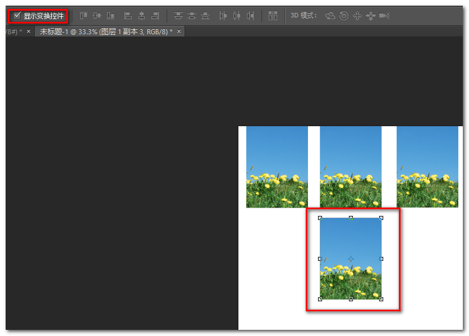Screen dimensions: 469x336
Task: Click the distribute vertical centers icon
Action: pyautogui.click(x=192, y=15)
